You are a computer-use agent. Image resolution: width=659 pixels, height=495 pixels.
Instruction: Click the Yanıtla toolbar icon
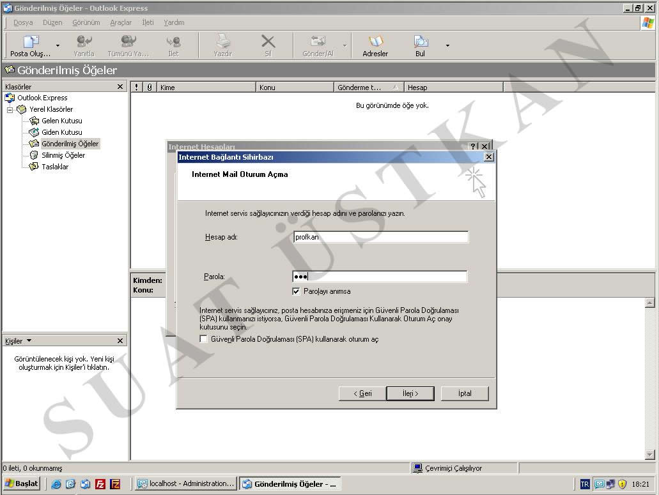84,45
